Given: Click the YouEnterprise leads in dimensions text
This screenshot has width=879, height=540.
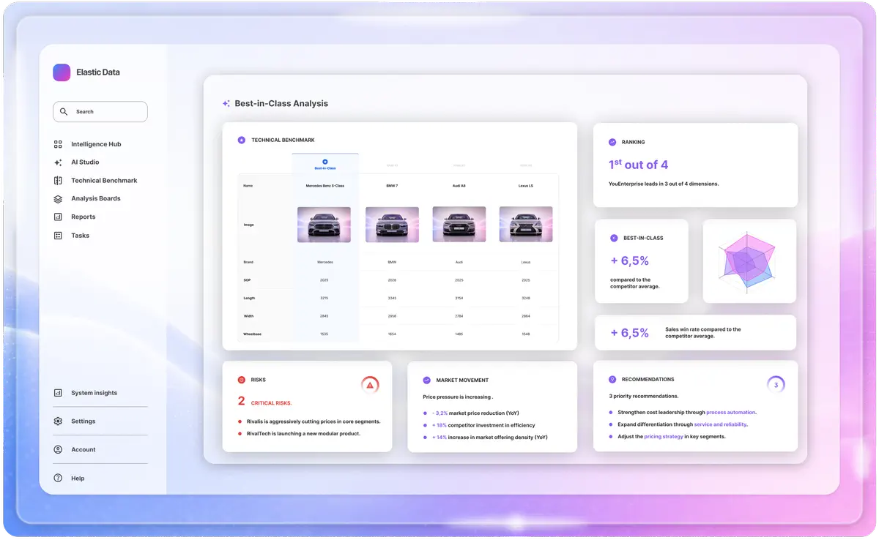Looking at the screenshot, I should coord(664,184).
